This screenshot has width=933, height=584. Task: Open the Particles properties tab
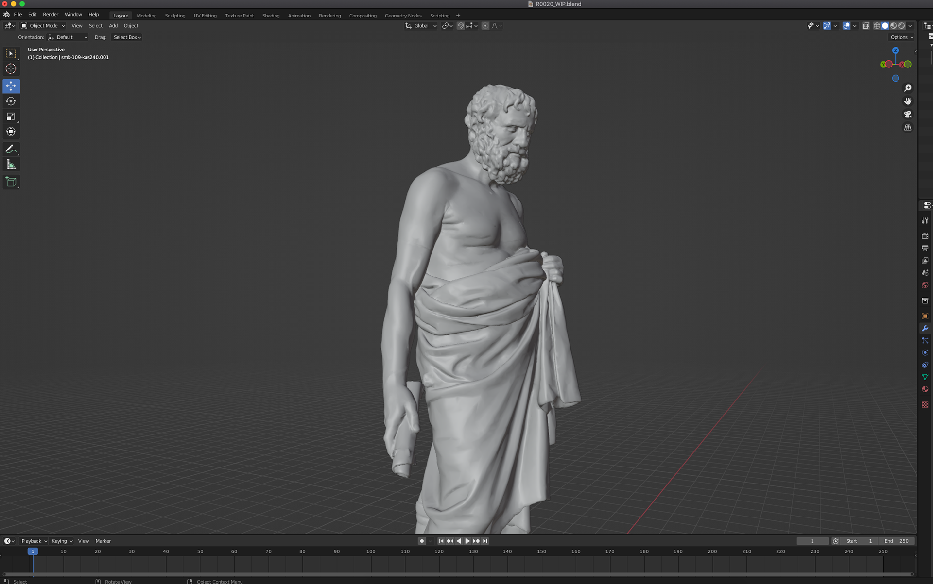pyautogui.click(x=925, y=340)
